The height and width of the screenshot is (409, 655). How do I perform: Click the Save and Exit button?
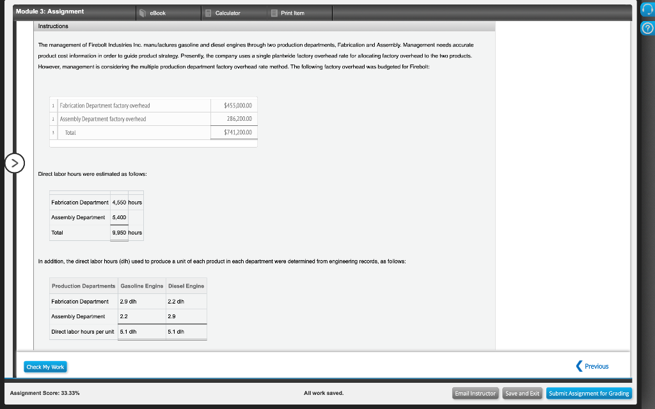[522, 393]
